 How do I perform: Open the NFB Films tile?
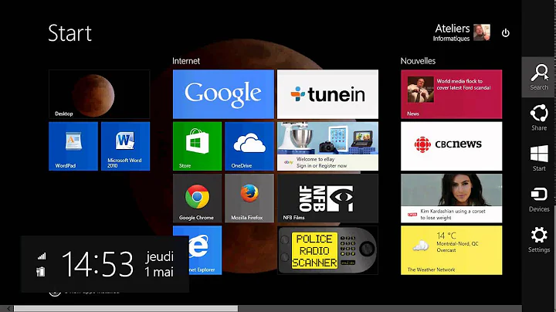click(x=327, y=198)
